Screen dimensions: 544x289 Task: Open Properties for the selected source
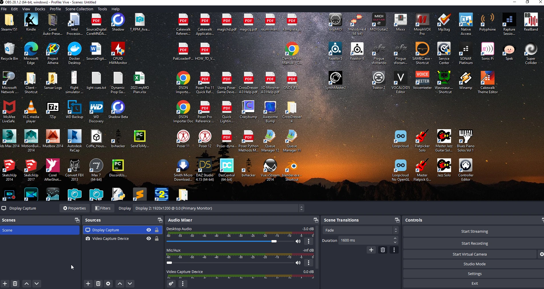(75, 208)
